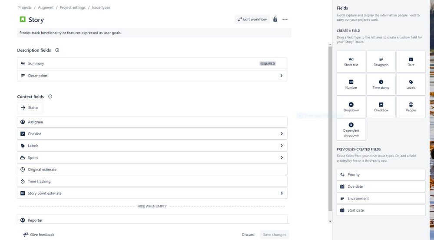Click the HIDE WHEN EMPTY label

click(x=152, y=207)
